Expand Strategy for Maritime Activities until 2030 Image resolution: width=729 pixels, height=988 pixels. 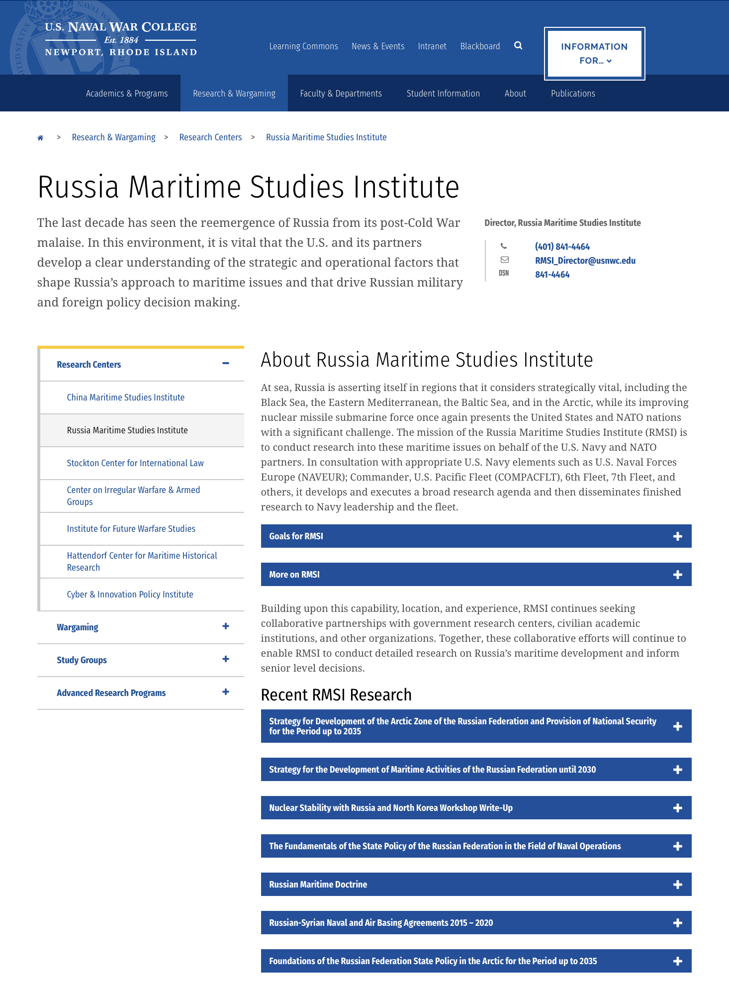point(476,770)
